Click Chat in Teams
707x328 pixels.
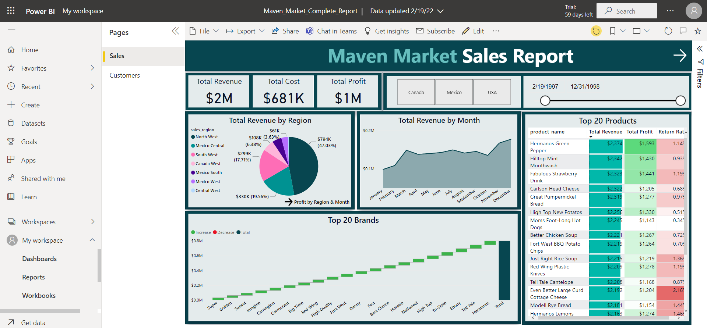[x=331, y=31]
